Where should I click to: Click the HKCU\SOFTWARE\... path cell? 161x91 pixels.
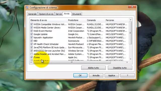[116, 34]
